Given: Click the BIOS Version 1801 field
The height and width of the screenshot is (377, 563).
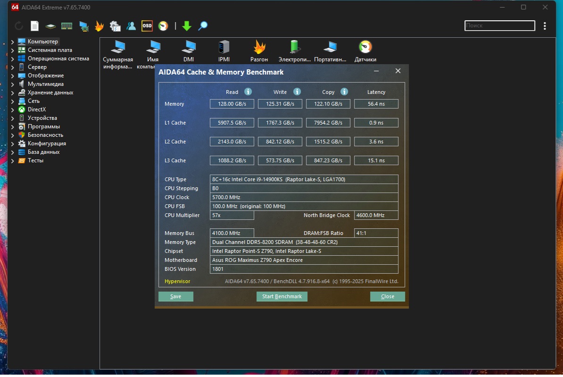Looking at the screenshot, I should pyautogui.click(x=304, y=269).
